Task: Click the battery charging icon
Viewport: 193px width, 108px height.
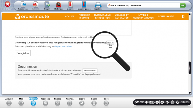Action: 152,102
